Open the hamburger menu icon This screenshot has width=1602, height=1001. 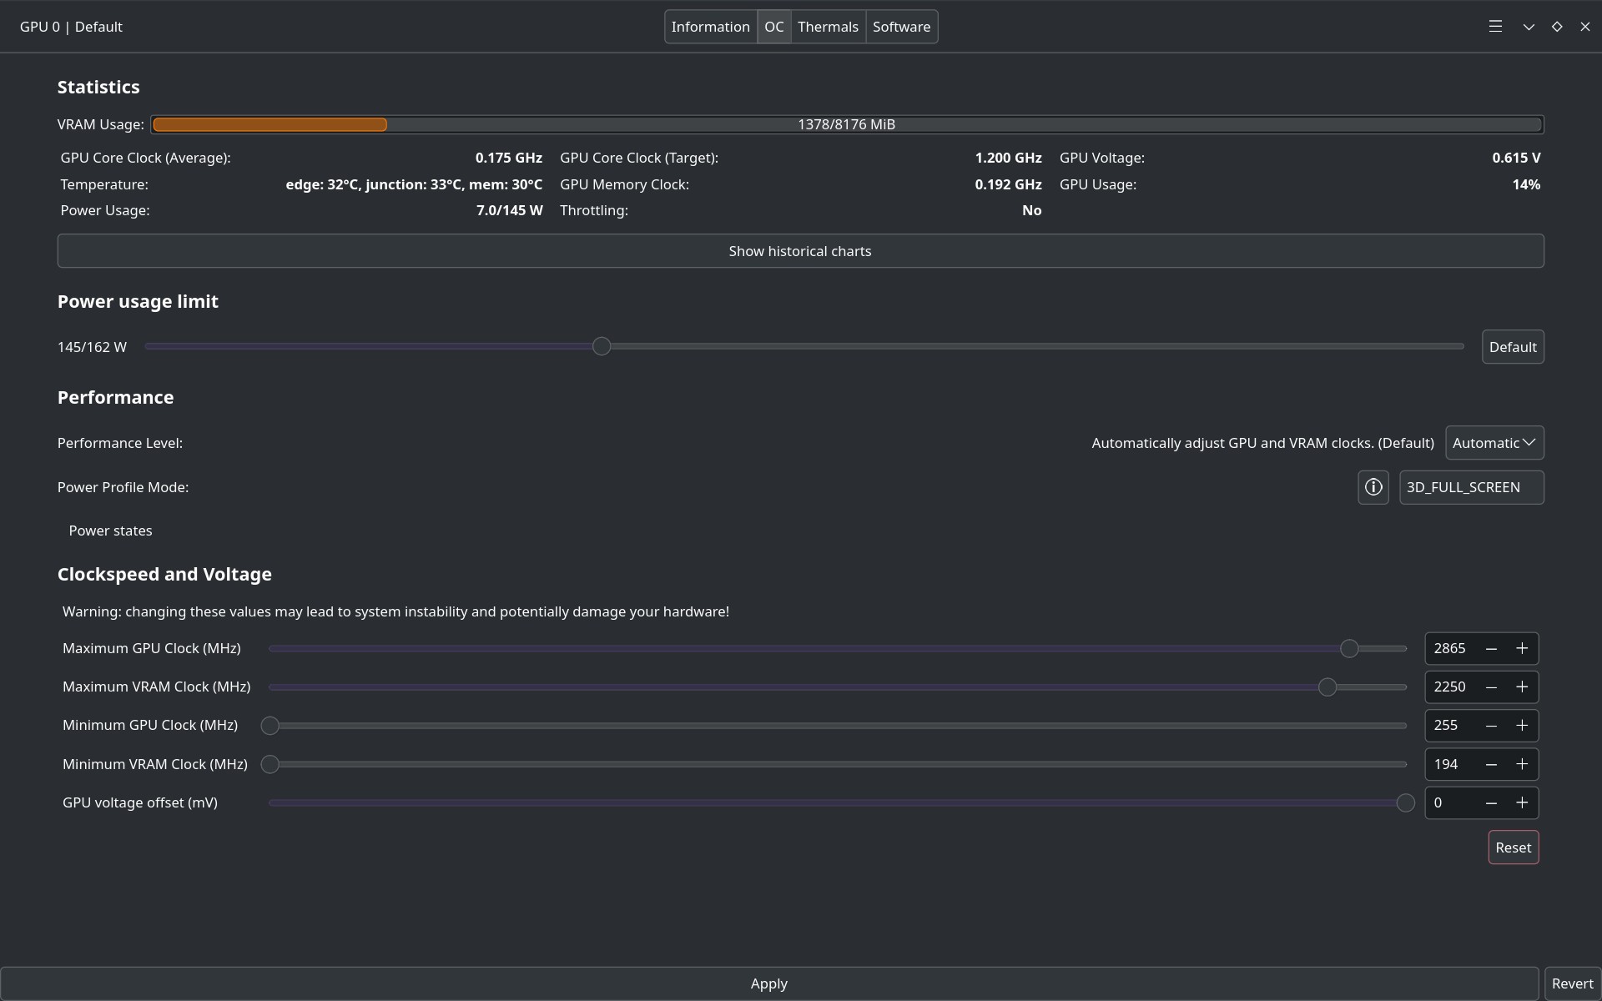pos(1495,27)
